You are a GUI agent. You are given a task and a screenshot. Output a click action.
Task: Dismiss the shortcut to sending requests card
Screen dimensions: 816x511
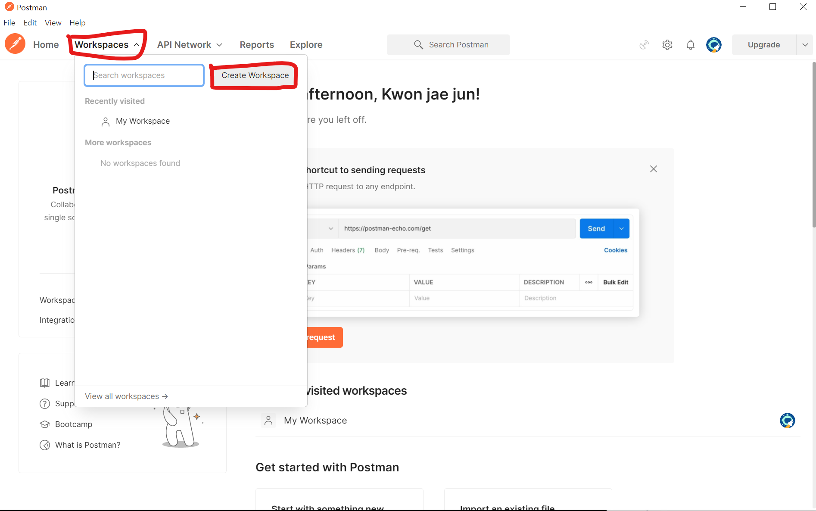(x=654, y=169)
